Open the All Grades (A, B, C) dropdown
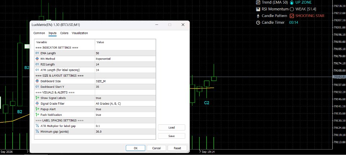346x155 pixels. click(125, 104)
